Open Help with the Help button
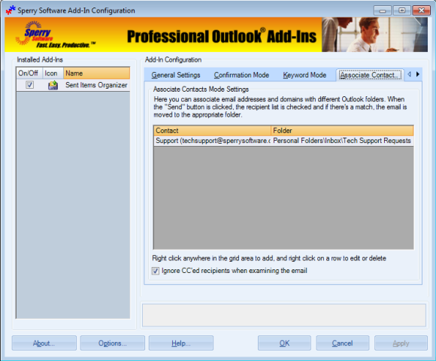Image resolution: width=436 pixels, height=361 pixels. [x=181, y=343]
